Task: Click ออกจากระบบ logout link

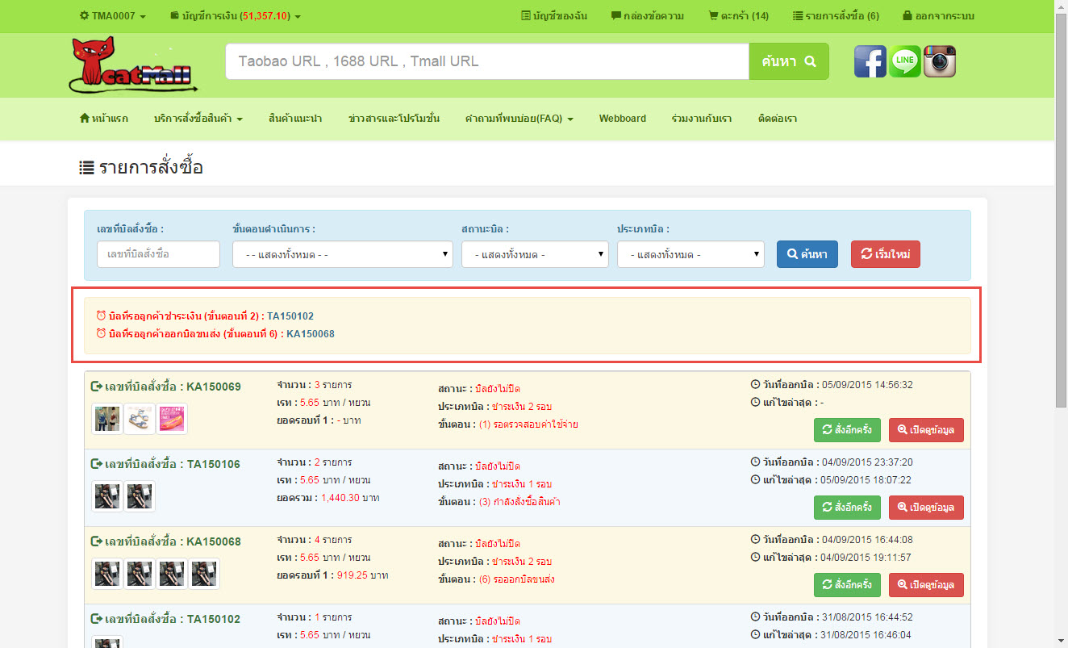Action: pyautogui.click(x=938, y=16)
